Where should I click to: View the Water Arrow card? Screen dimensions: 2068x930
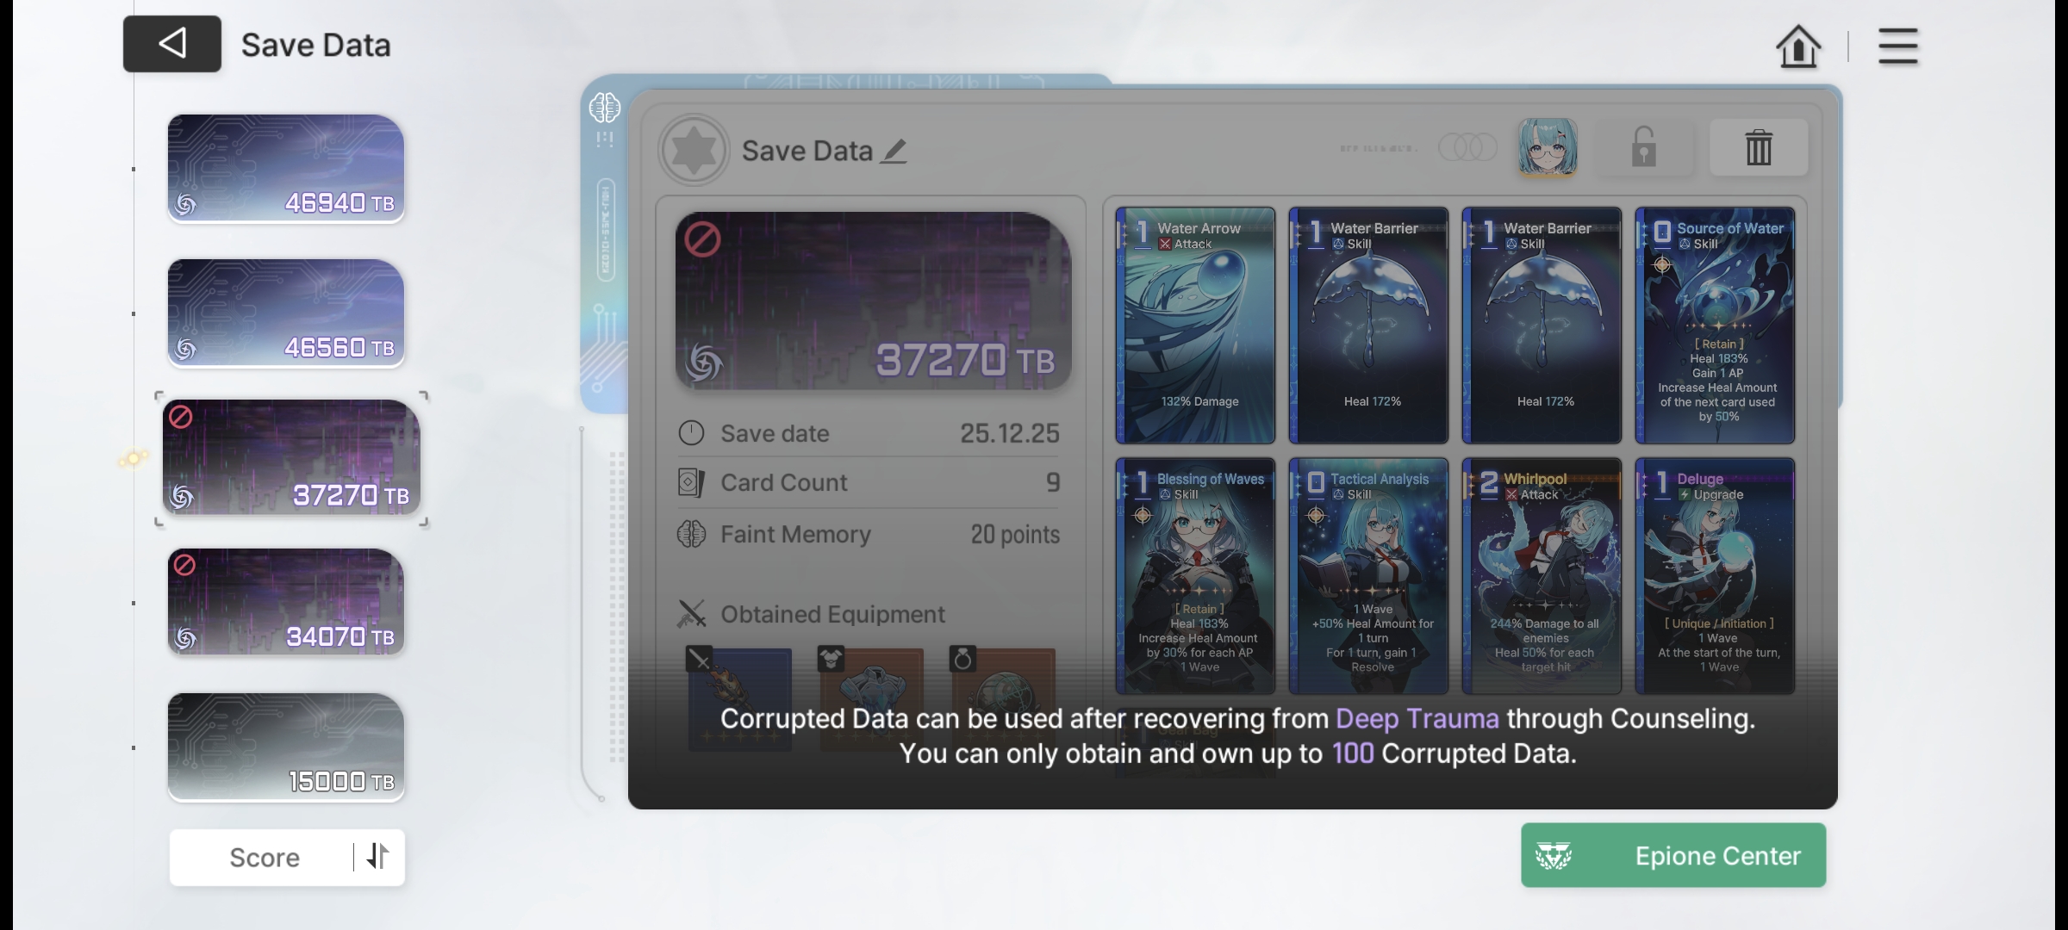pos(1195,325)
